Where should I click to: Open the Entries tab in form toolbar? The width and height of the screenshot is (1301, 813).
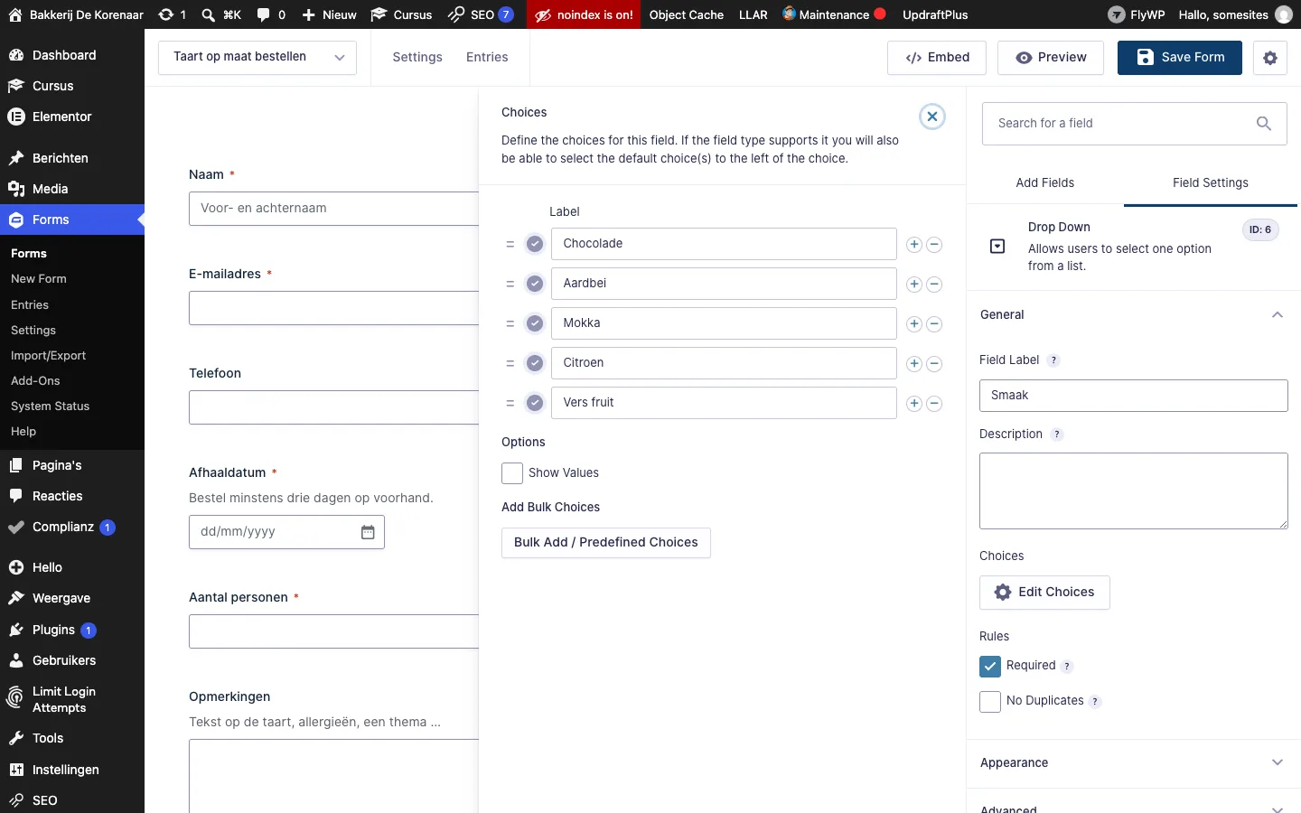tap(487, 57)
